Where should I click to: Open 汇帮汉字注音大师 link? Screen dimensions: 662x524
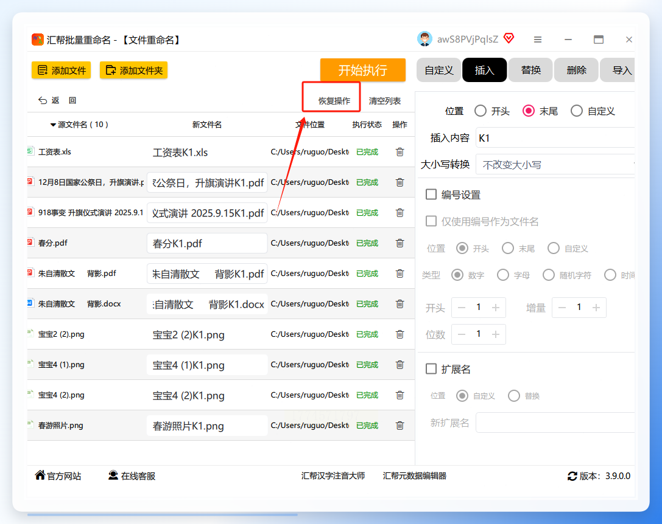click(x=333, y=476)
